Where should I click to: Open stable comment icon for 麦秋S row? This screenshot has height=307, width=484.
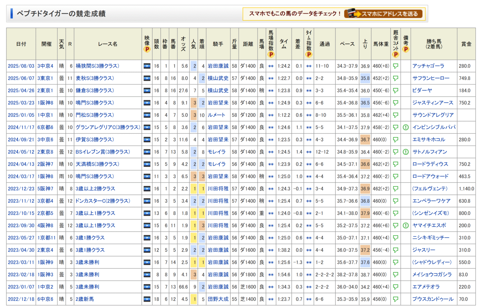click(x=396, y=78)
